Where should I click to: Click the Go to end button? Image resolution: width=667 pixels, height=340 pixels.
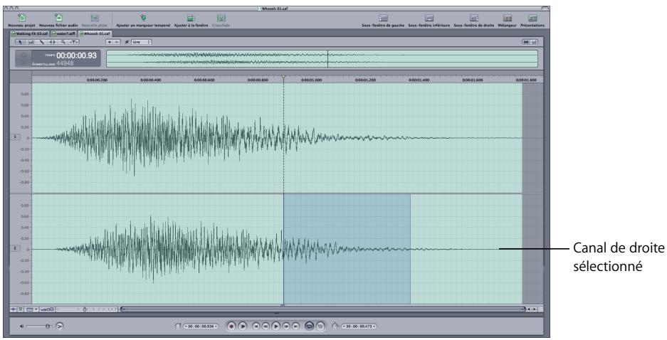[295, 326]
